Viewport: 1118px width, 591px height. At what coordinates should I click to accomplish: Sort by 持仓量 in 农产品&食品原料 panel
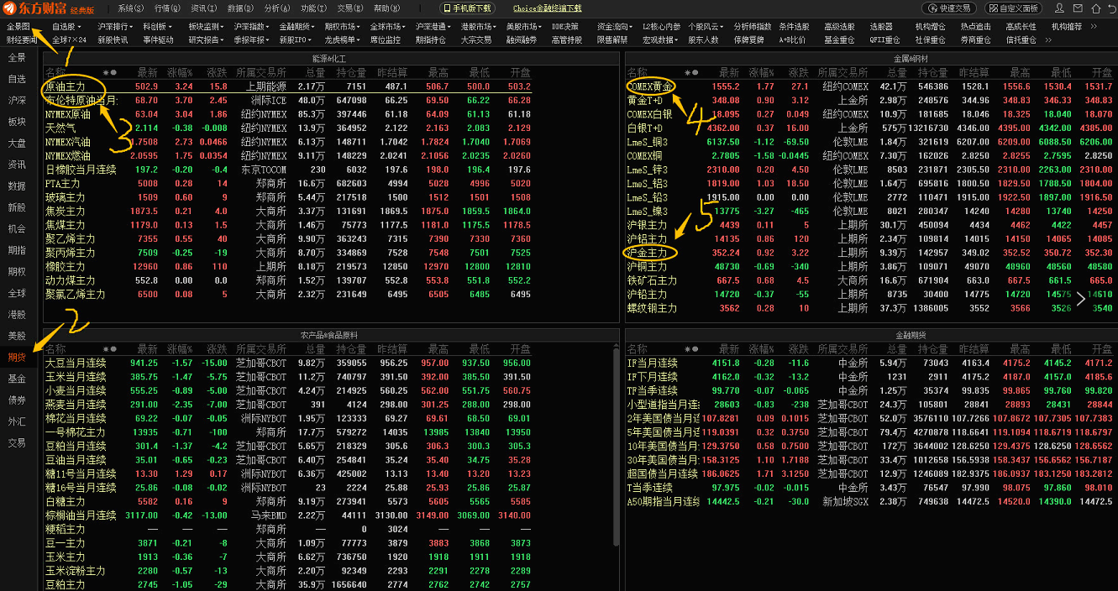coord(351,348)
